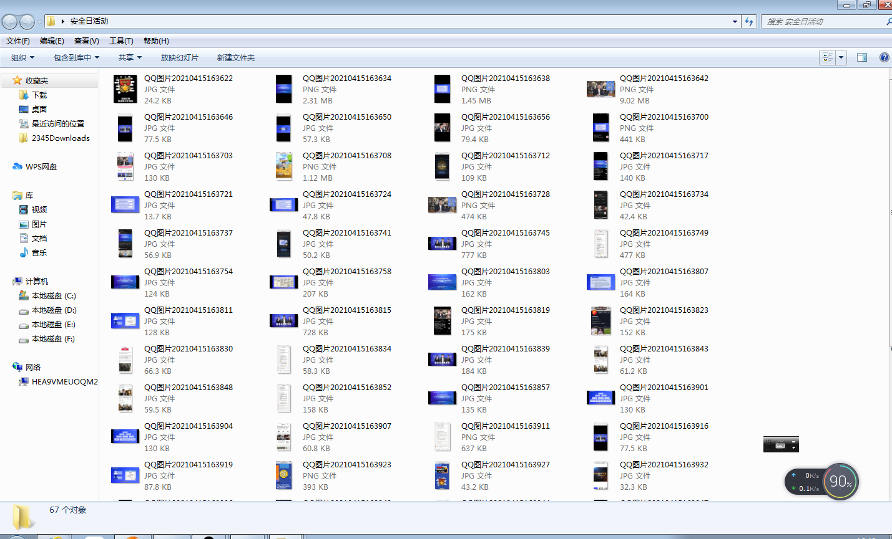Toggle the preview pane button
Screen dimensions: 892x539
pos(862,57)
